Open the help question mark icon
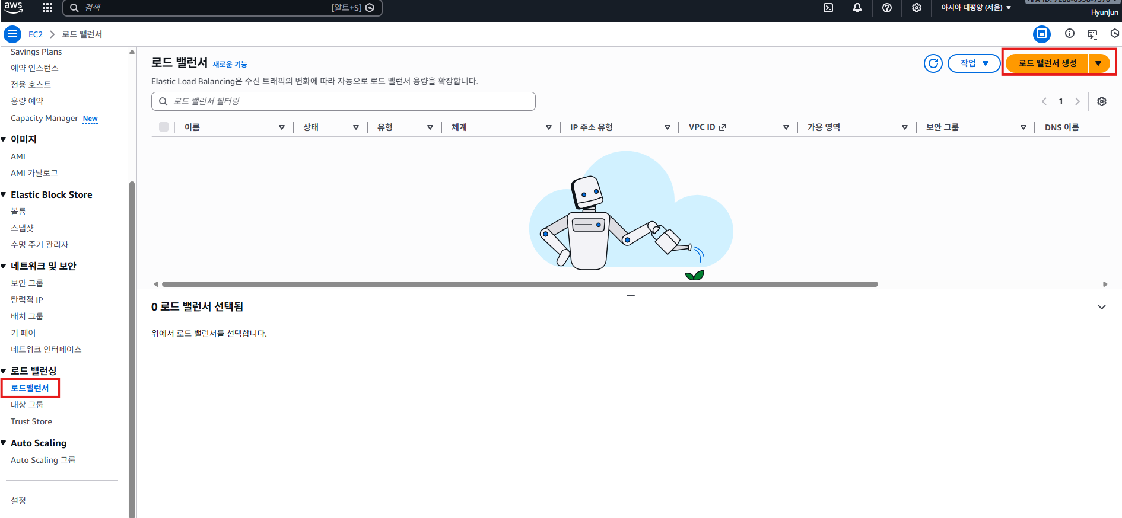This screenshot has width=1122, height=518. pos(887,8)
